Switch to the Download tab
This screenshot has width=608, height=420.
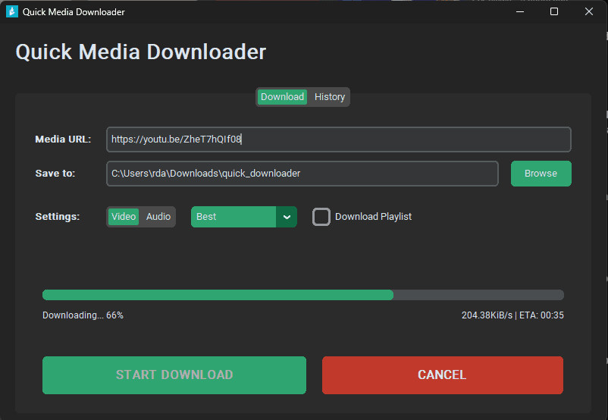pyautogui.click(x=282, y=97)
